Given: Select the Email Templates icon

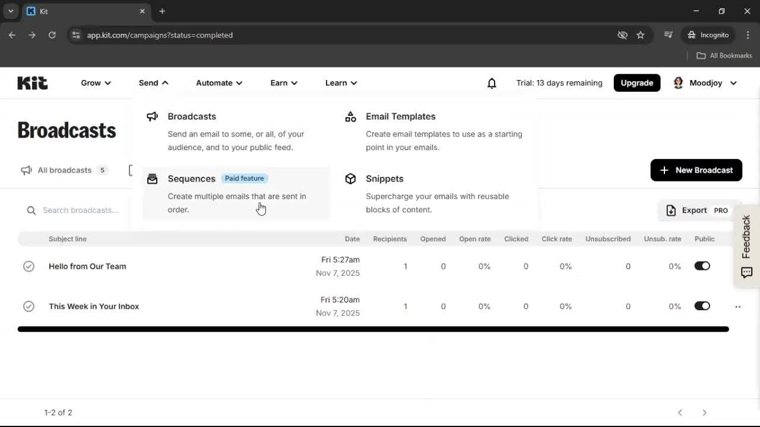Looking at the screenshot, I should click(350, 117).
